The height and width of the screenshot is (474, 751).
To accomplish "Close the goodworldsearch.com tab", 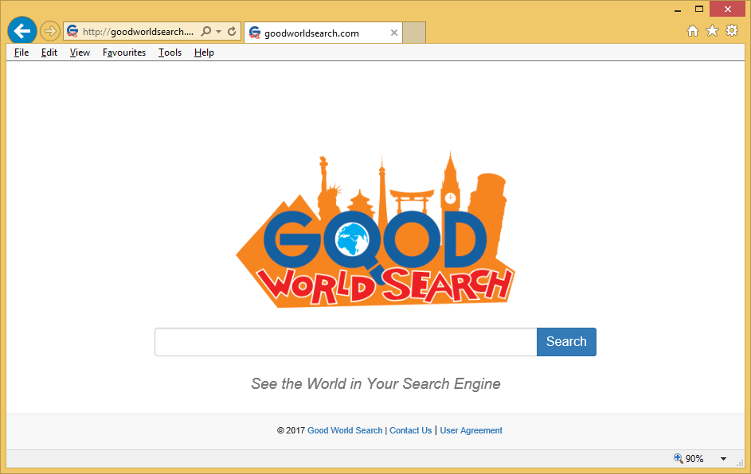I will (x=393, y=33).
